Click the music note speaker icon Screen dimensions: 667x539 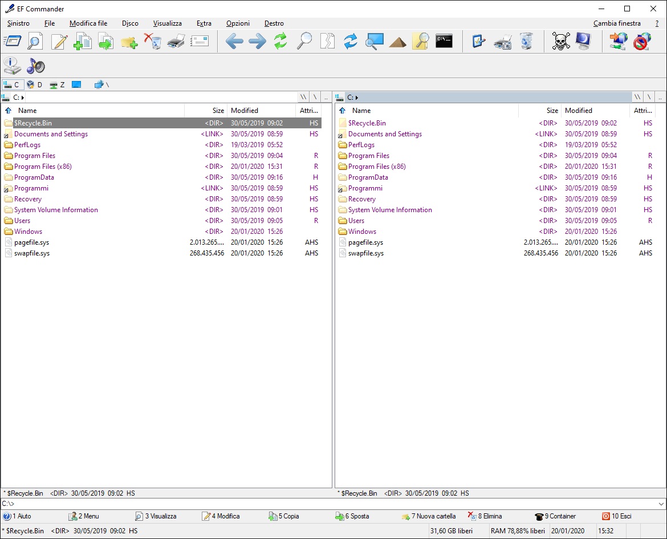coord(36,66)
